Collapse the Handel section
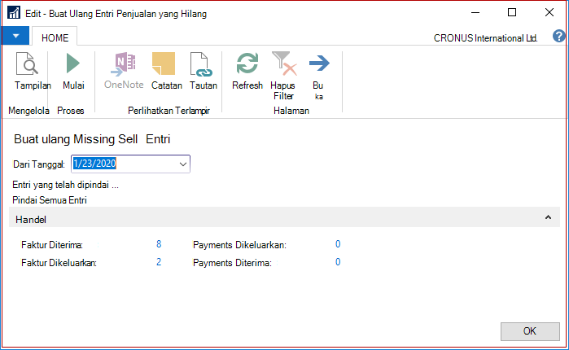 click(548, 217)
